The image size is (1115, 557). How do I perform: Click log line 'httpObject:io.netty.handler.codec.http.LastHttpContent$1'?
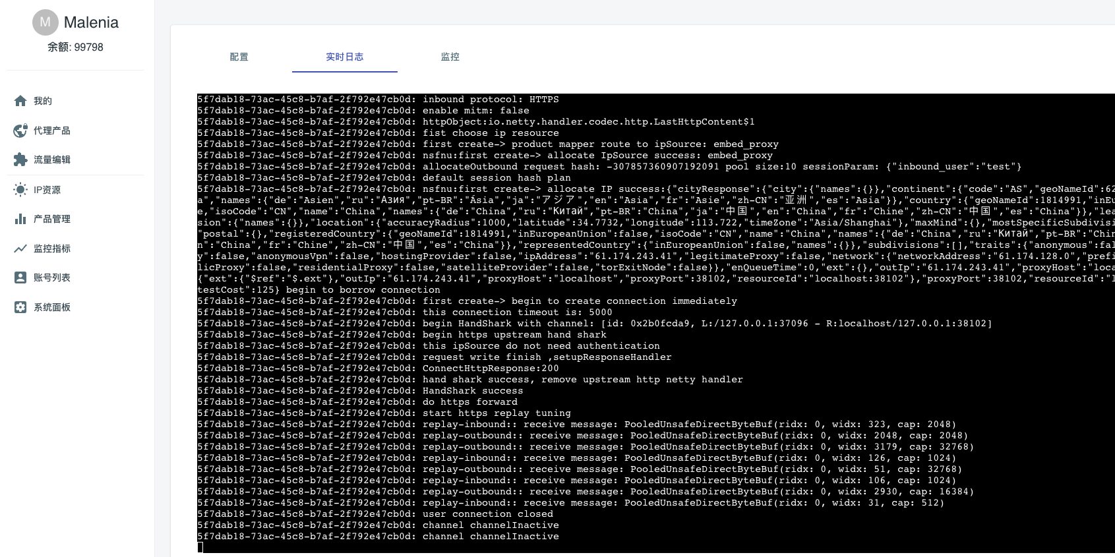(x=476, y=122)
